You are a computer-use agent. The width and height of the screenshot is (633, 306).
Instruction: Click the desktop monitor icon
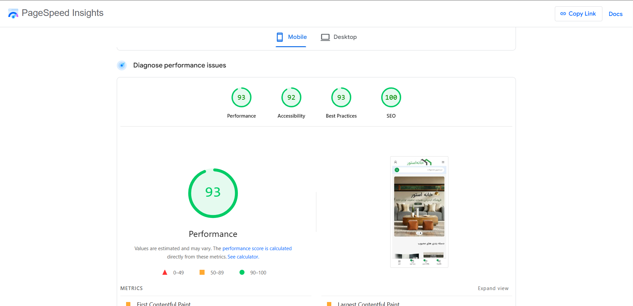click(325, 37)
